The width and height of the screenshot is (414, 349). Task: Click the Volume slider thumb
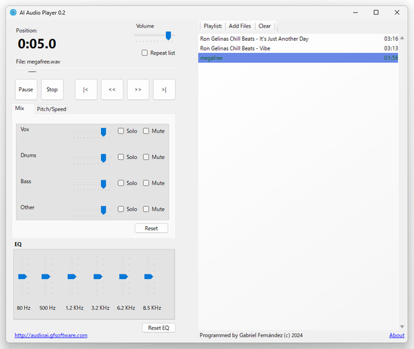168,36
